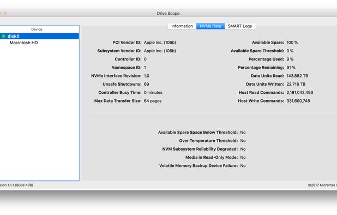Click the Media in Read-Only Mode label
The height and width of the screenshot is (215, 337).
(x=212, y=157)
